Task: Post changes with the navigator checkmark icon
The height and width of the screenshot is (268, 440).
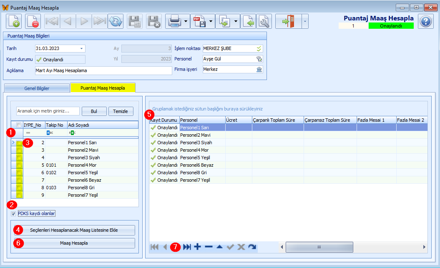Action: click(x=230, y=247)
